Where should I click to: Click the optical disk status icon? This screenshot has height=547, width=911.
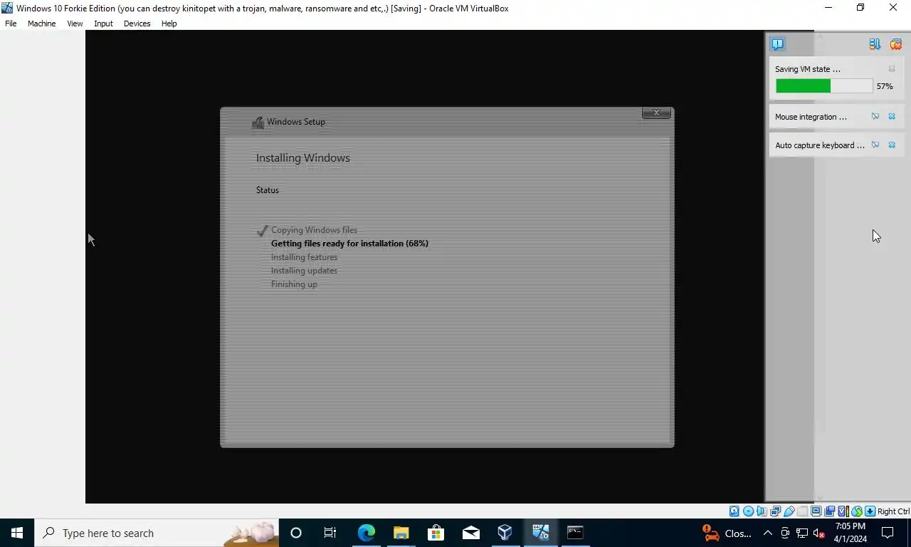(748, 511)
